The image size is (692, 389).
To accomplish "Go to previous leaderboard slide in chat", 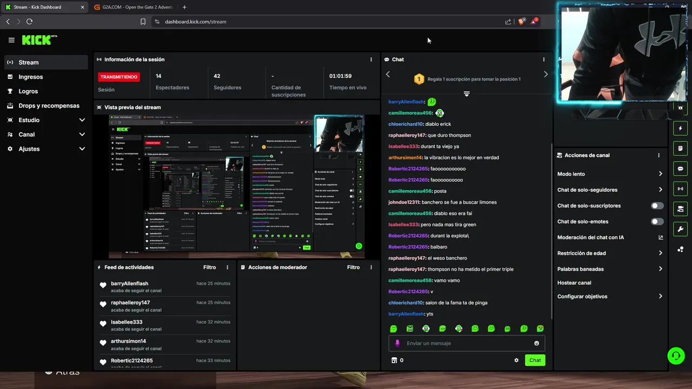I will tap(388, 75).
